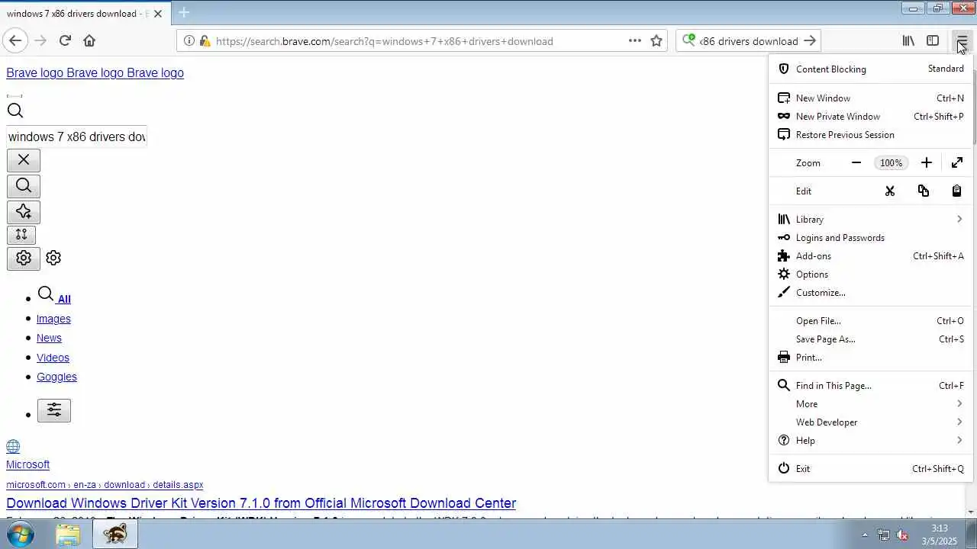Screen dimensions: 977x549
Task: Select Find in This Page...
Action: tap(870, 385)
